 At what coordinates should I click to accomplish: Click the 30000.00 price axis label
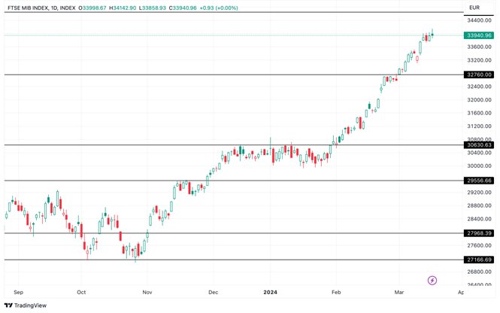tap(479, 166)
